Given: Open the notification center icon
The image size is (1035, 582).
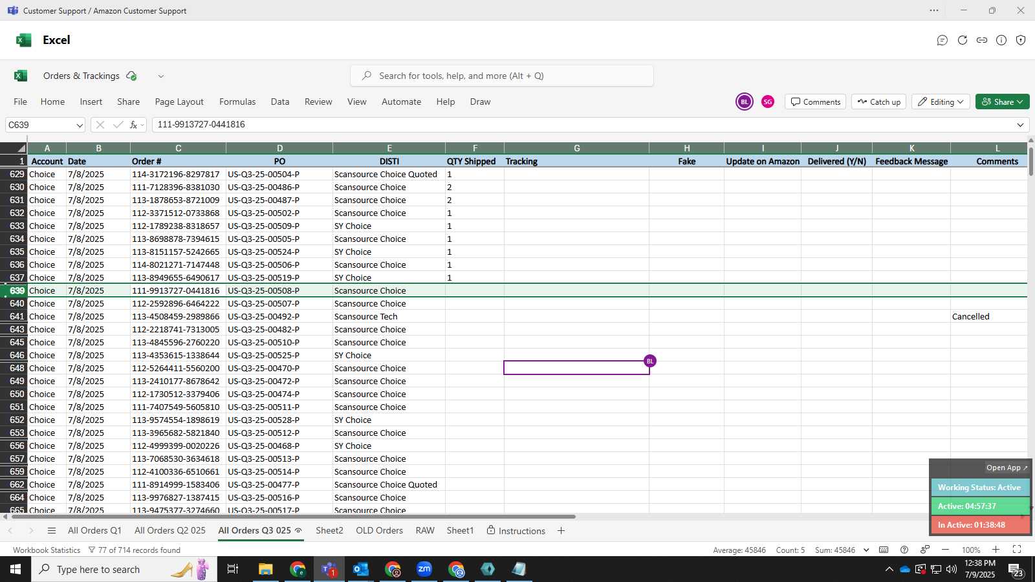Looking at the screenshot, I should pos(1016,570).
